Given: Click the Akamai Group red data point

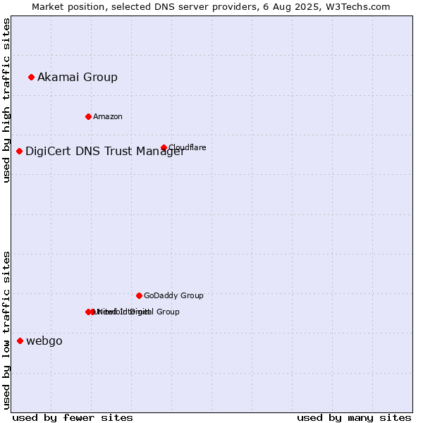Looking at the screenshot, I should click(x=31, y=78).
